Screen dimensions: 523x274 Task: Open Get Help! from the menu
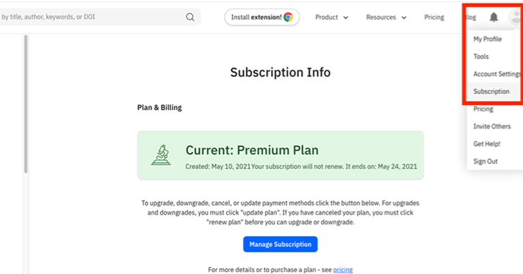(x=487, y=144)
